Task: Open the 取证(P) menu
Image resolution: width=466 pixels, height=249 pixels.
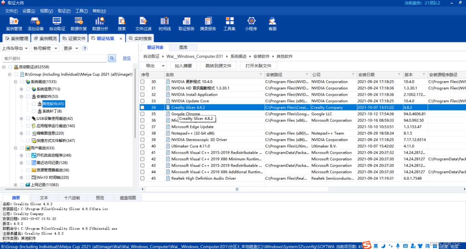Action: [x=64, y=11]
